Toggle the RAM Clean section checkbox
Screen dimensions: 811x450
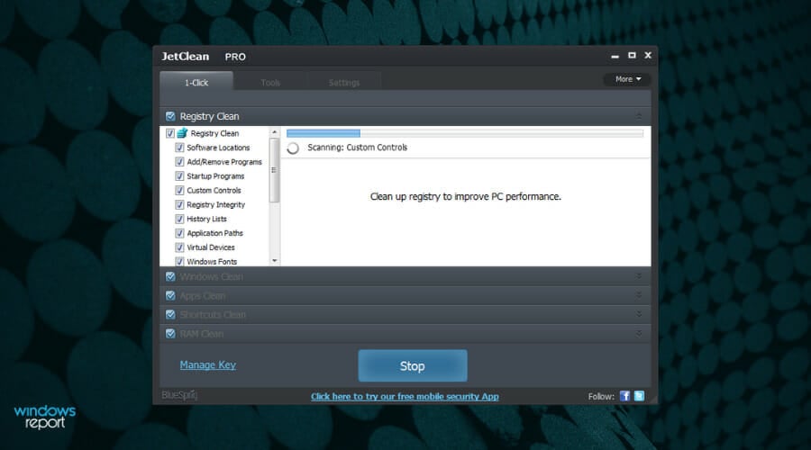point(170,333)
